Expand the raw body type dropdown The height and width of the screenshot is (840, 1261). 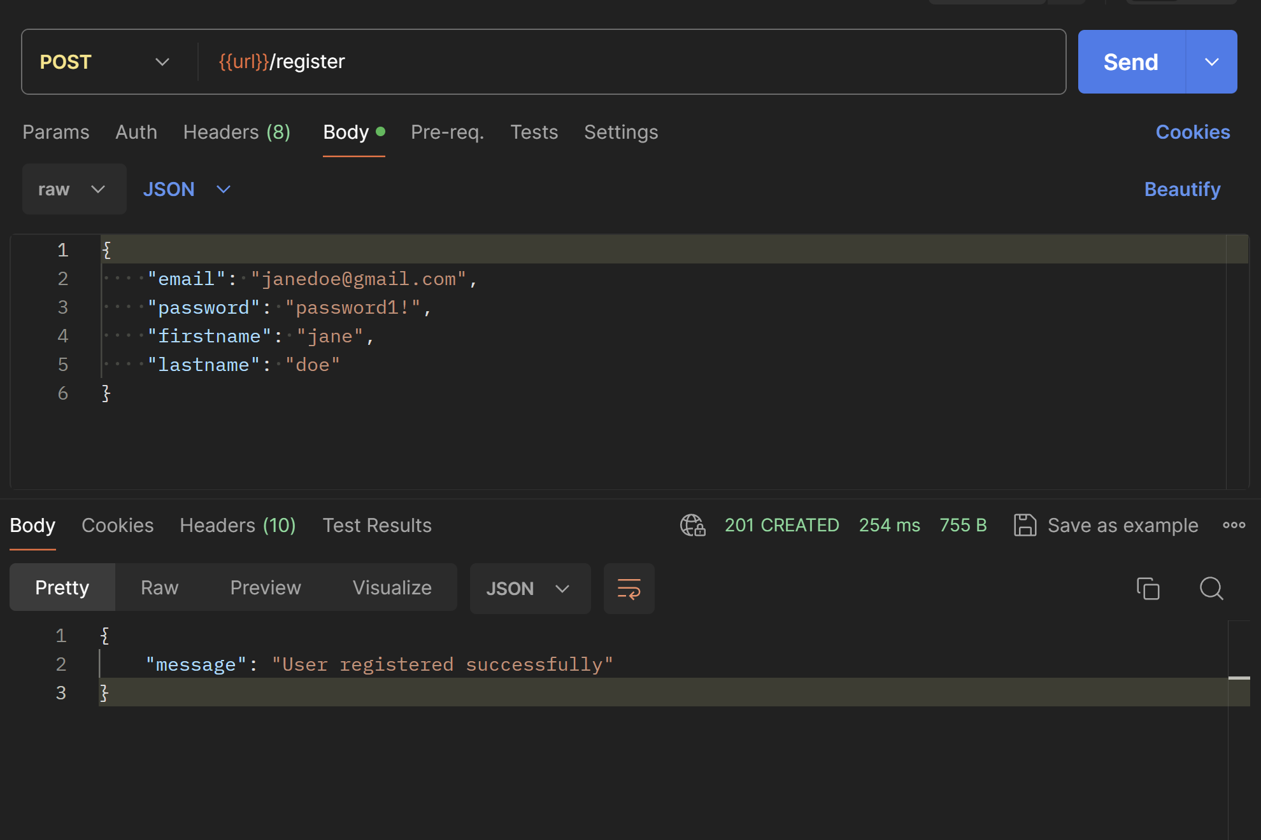[73, 190]
